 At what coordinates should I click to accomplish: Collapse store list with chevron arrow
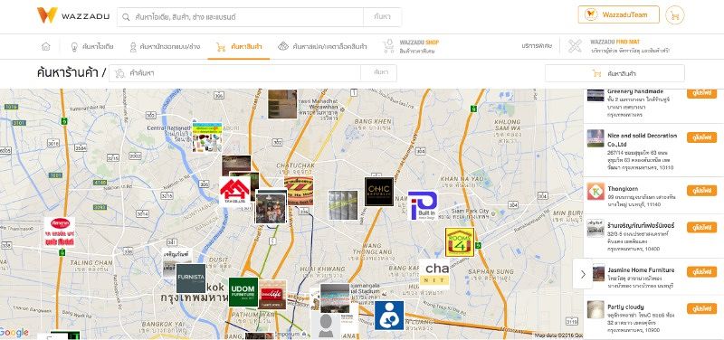tap(583, 274)
